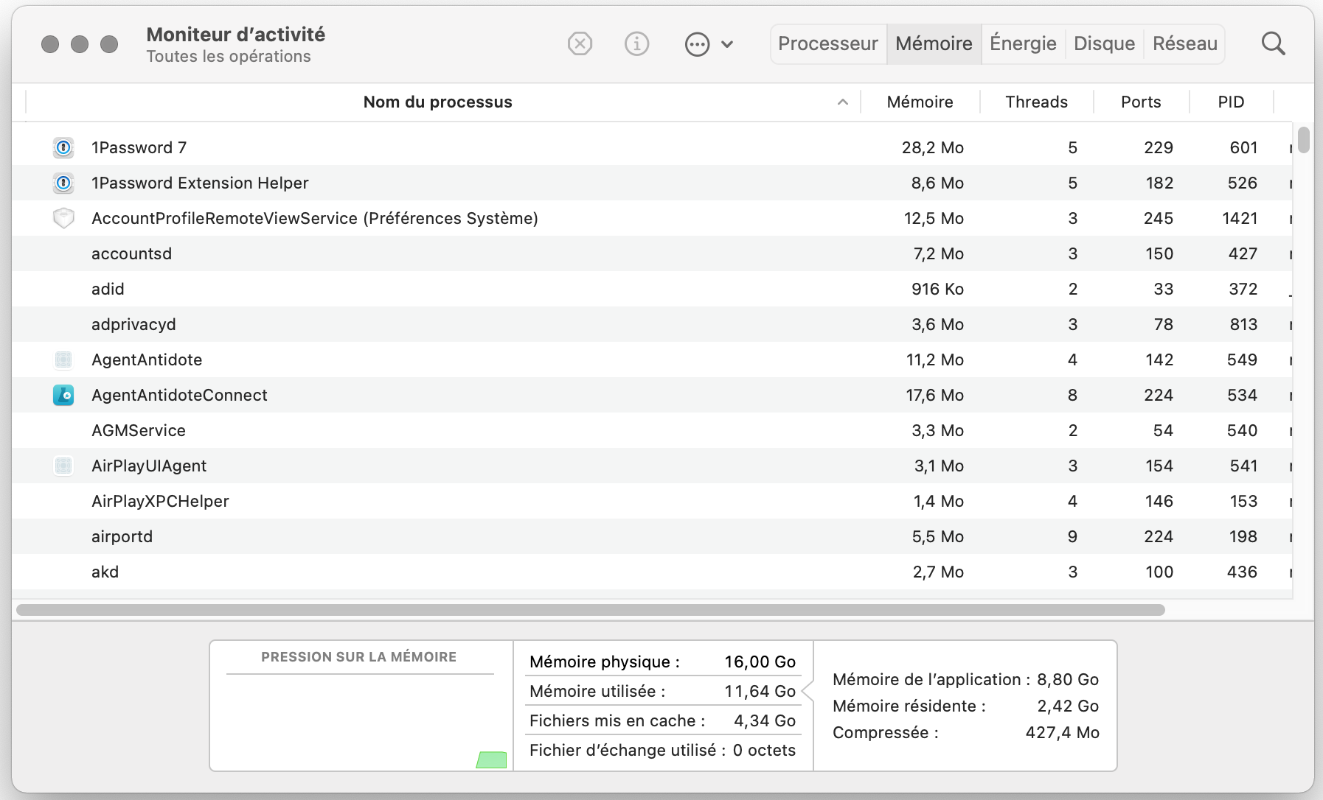
Task: Click the ellipsis actions icon in toolbar
Action: coord(697,44)
